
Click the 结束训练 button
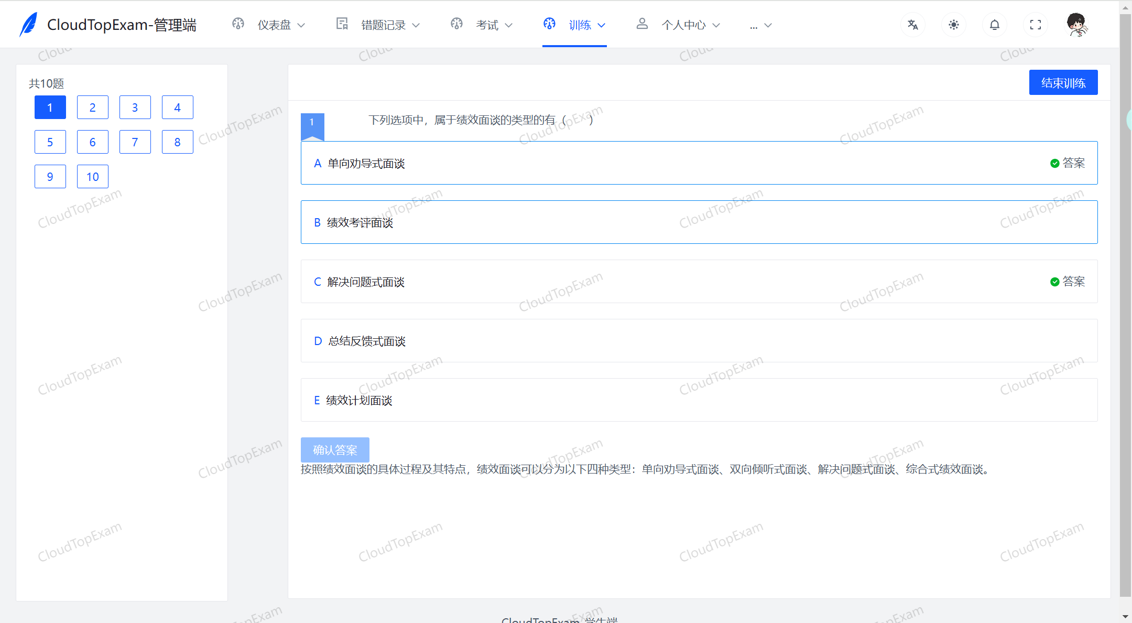[x=1063, y=82]
